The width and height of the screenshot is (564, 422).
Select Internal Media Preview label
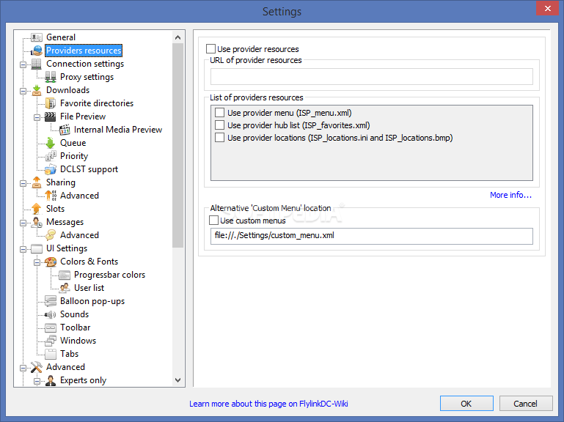click(118, 130)
